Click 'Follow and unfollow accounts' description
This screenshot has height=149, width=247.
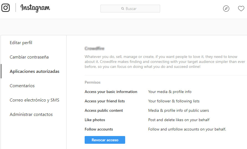click(x=187, y=129)
